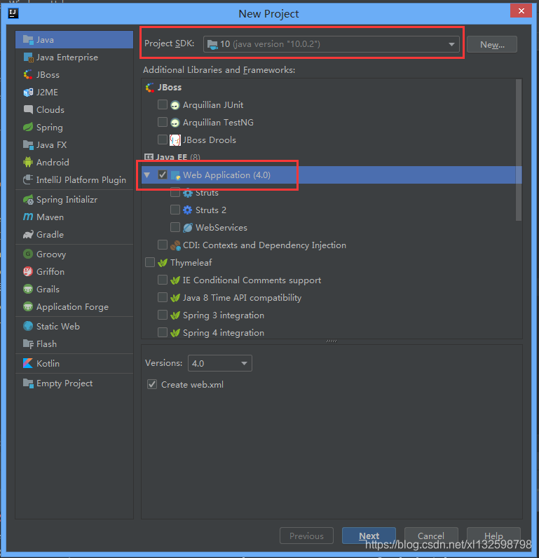Click the Android robot icon
Image resolution: width=539 pixels, height=558 pixels.
[28, 162]
